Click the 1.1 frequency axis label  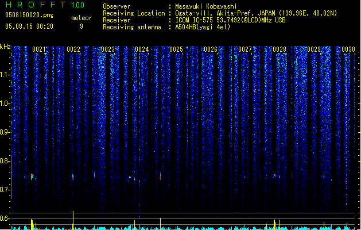[x=5, y=75]
